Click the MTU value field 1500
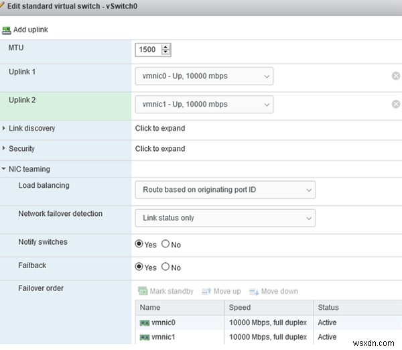This screenshot has height=350, width=402. (x=147, y=50)
